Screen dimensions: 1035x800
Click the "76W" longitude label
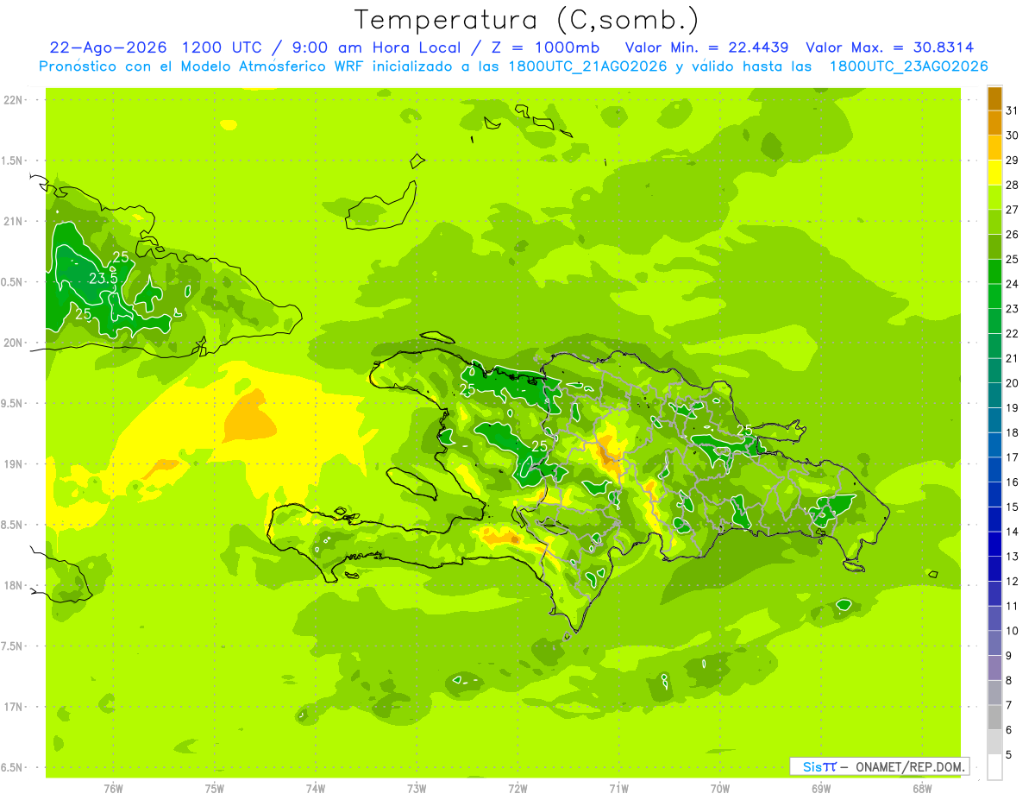tap(113, 789)
